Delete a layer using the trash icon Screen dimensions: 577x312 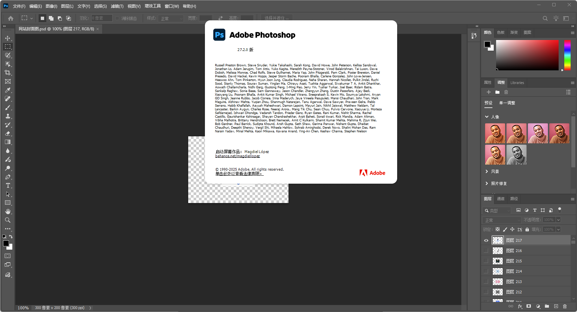point(565,306)
